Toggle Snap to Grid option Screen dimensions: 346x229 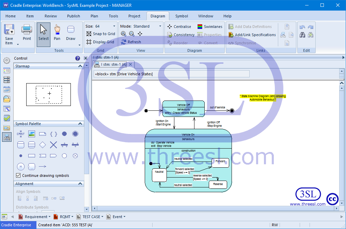100,34
